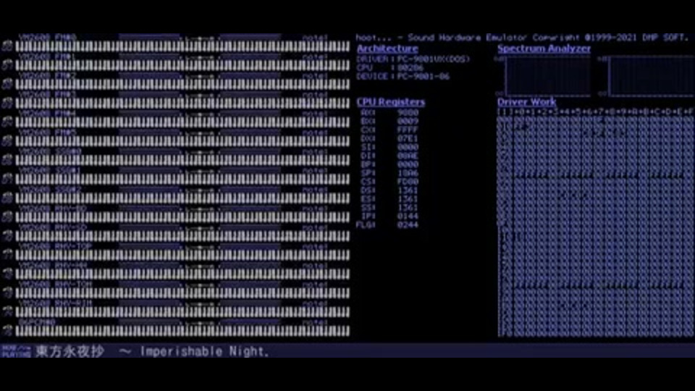Click the PCM#0 channel icon in last row
Image resolution: width=695 pixels, height=391 pixels.
[x=7, y=330]
